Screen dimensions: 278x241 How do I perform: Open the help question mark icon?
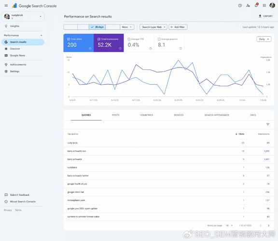pos(240,5)
